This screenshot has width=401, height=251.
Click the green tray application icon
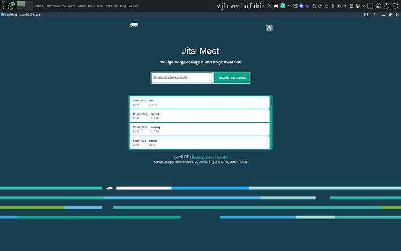pyautogui.click(x=282, y=6)
